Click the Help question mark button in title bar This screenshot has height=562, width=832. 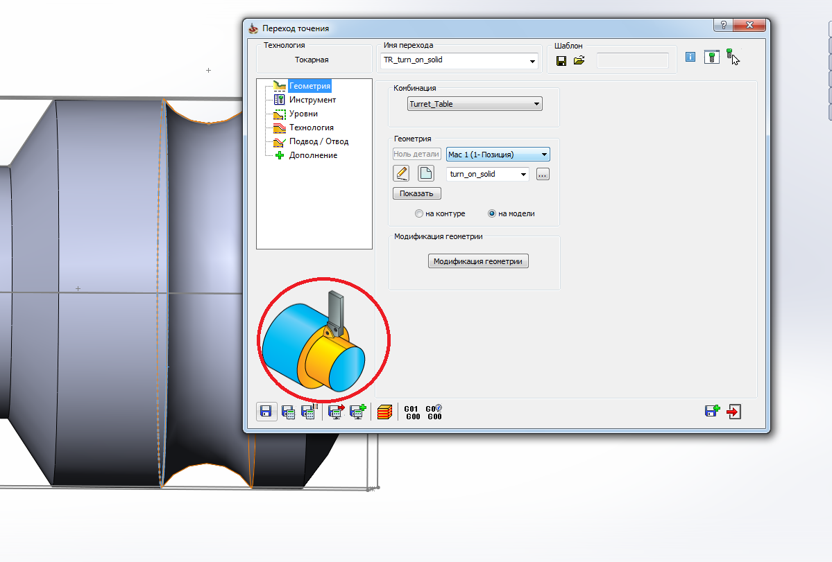tap(722, 25)
